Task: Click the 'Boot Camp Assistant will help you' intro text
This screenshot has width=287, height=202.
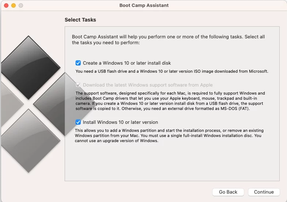Action: click(168, 39)
